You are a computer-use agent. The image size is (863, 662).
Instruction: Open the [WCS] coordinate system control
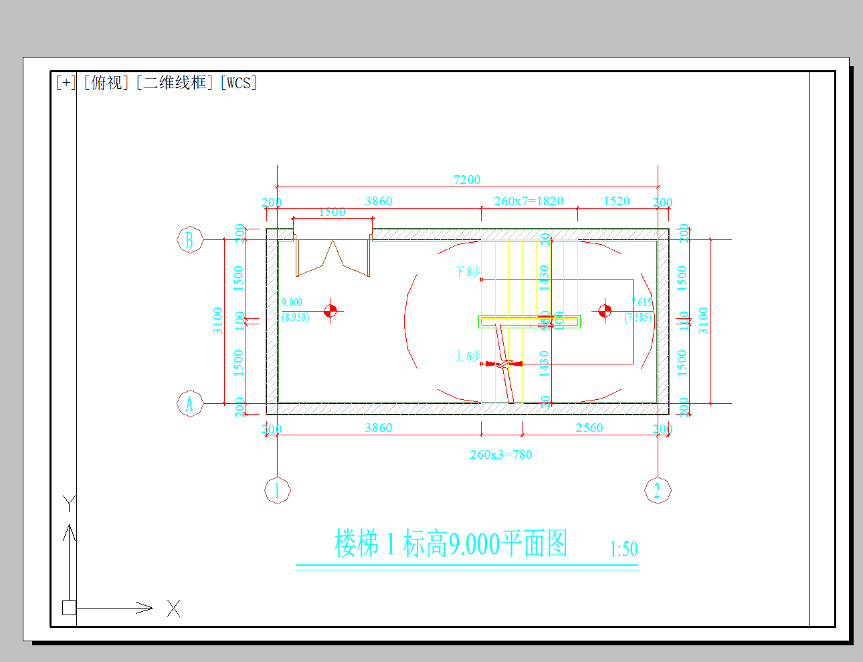pos(239,83)
